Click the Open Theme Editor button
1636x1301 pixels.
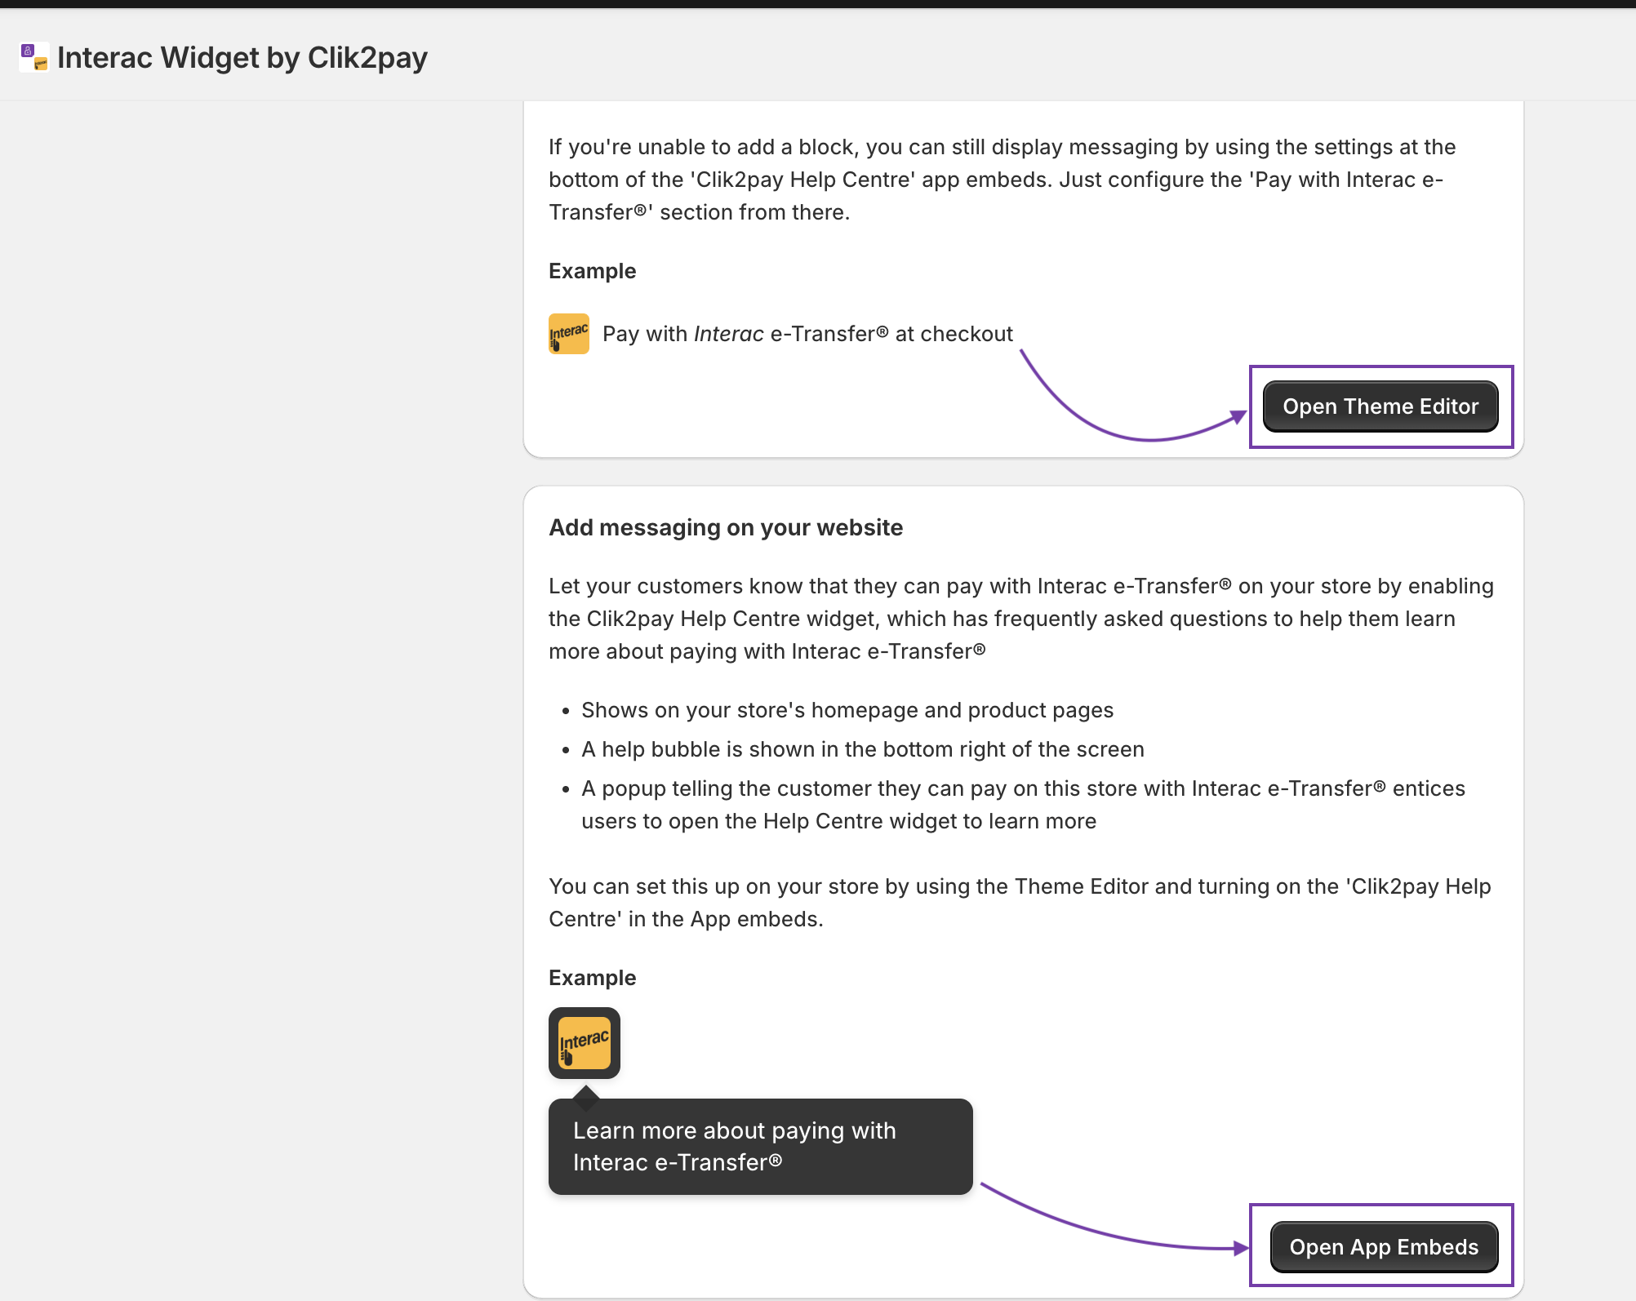[1380, 406]
